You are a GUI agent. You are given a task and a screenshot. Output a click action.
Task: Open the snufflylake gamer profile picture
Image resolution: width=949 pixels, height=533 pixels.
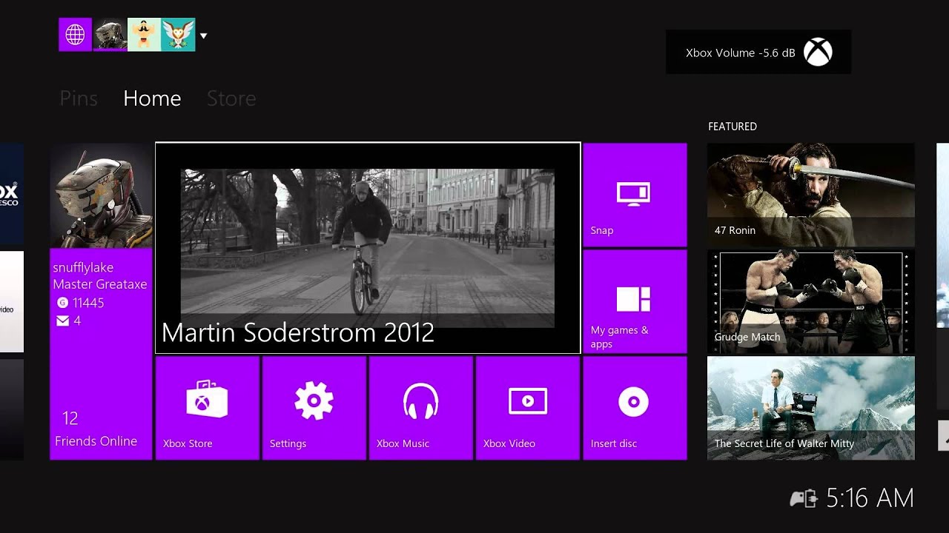click(x=101, y=195)
